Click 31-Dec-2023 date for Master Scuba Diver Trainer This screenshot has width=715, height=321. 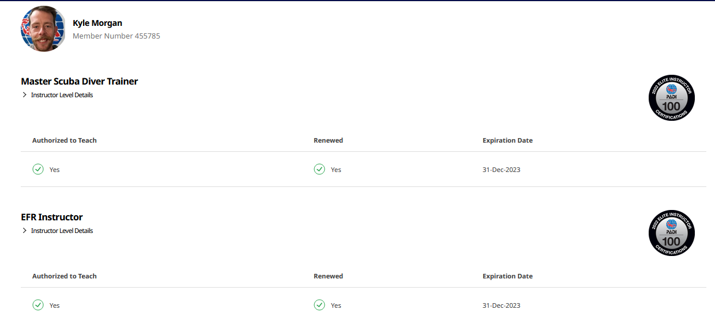pos(502,170)
